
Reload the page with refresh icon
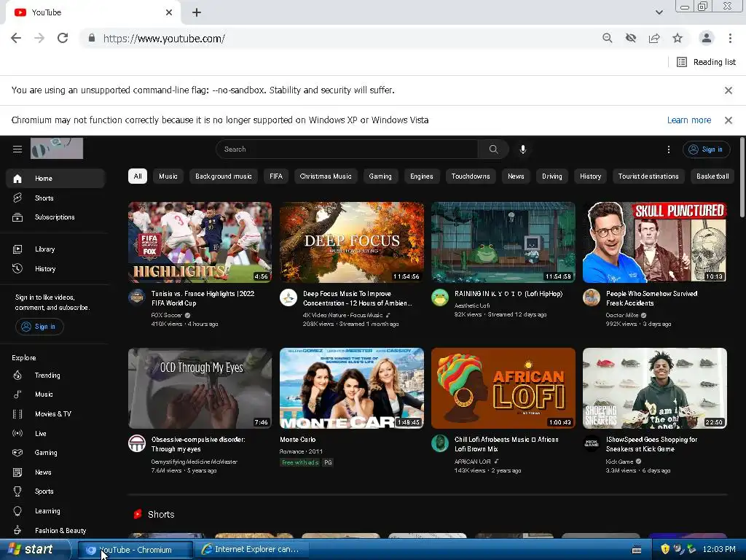pyautogui.click(x=63, y=38)
